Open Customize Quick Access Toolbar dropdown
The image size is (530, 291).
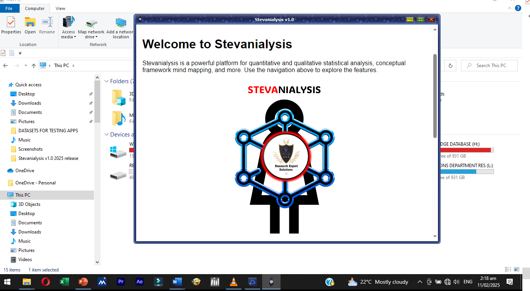pyautogui.click(x=20, y=53)
